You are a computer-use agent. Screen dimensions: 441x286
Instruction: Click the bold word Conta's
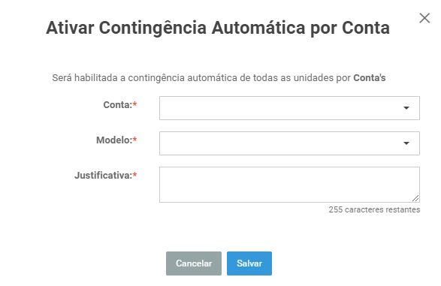tap(370, 78)
